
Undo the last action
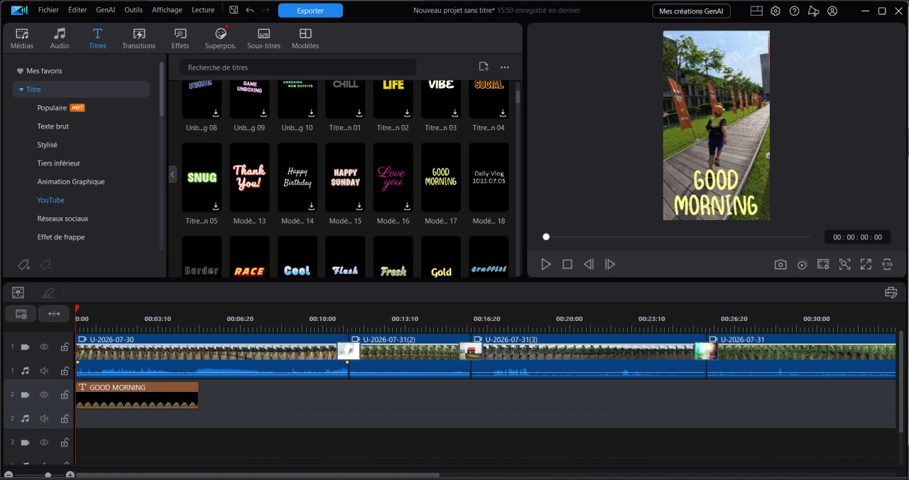point(249,11)
